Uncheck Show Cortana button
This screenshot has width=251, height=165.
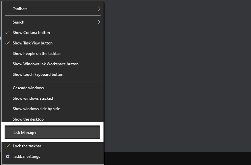click(x=53, y=33)
